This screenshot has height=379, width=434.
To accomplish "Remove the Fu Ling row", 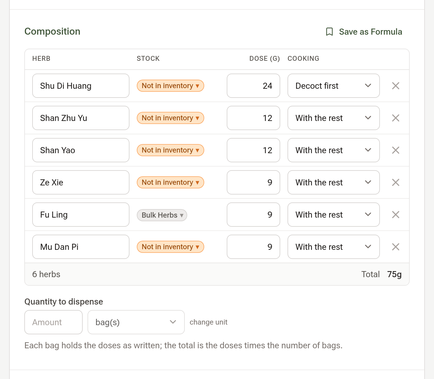I will pos(396,215).
